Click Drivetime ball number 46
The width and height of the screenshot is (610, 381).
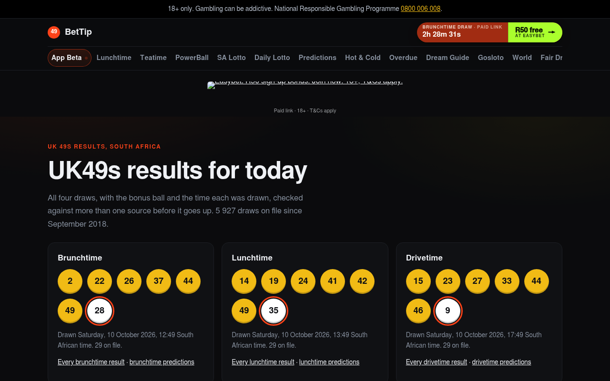(x=418, y=311)
